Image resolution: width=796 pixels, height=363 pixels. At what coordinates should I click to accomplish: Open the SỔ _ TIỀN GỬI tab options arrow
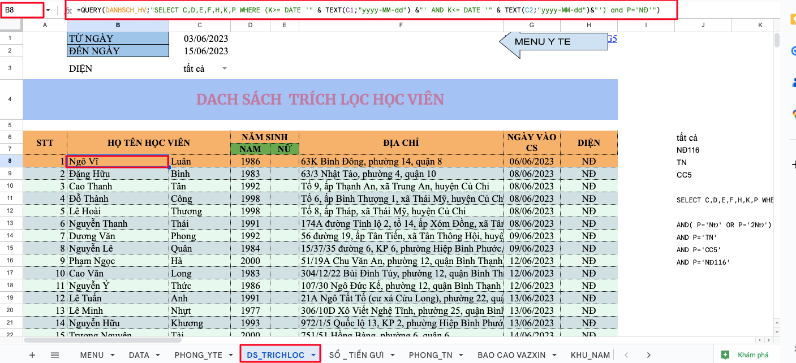pyautogui.click(x=394, y=355)
